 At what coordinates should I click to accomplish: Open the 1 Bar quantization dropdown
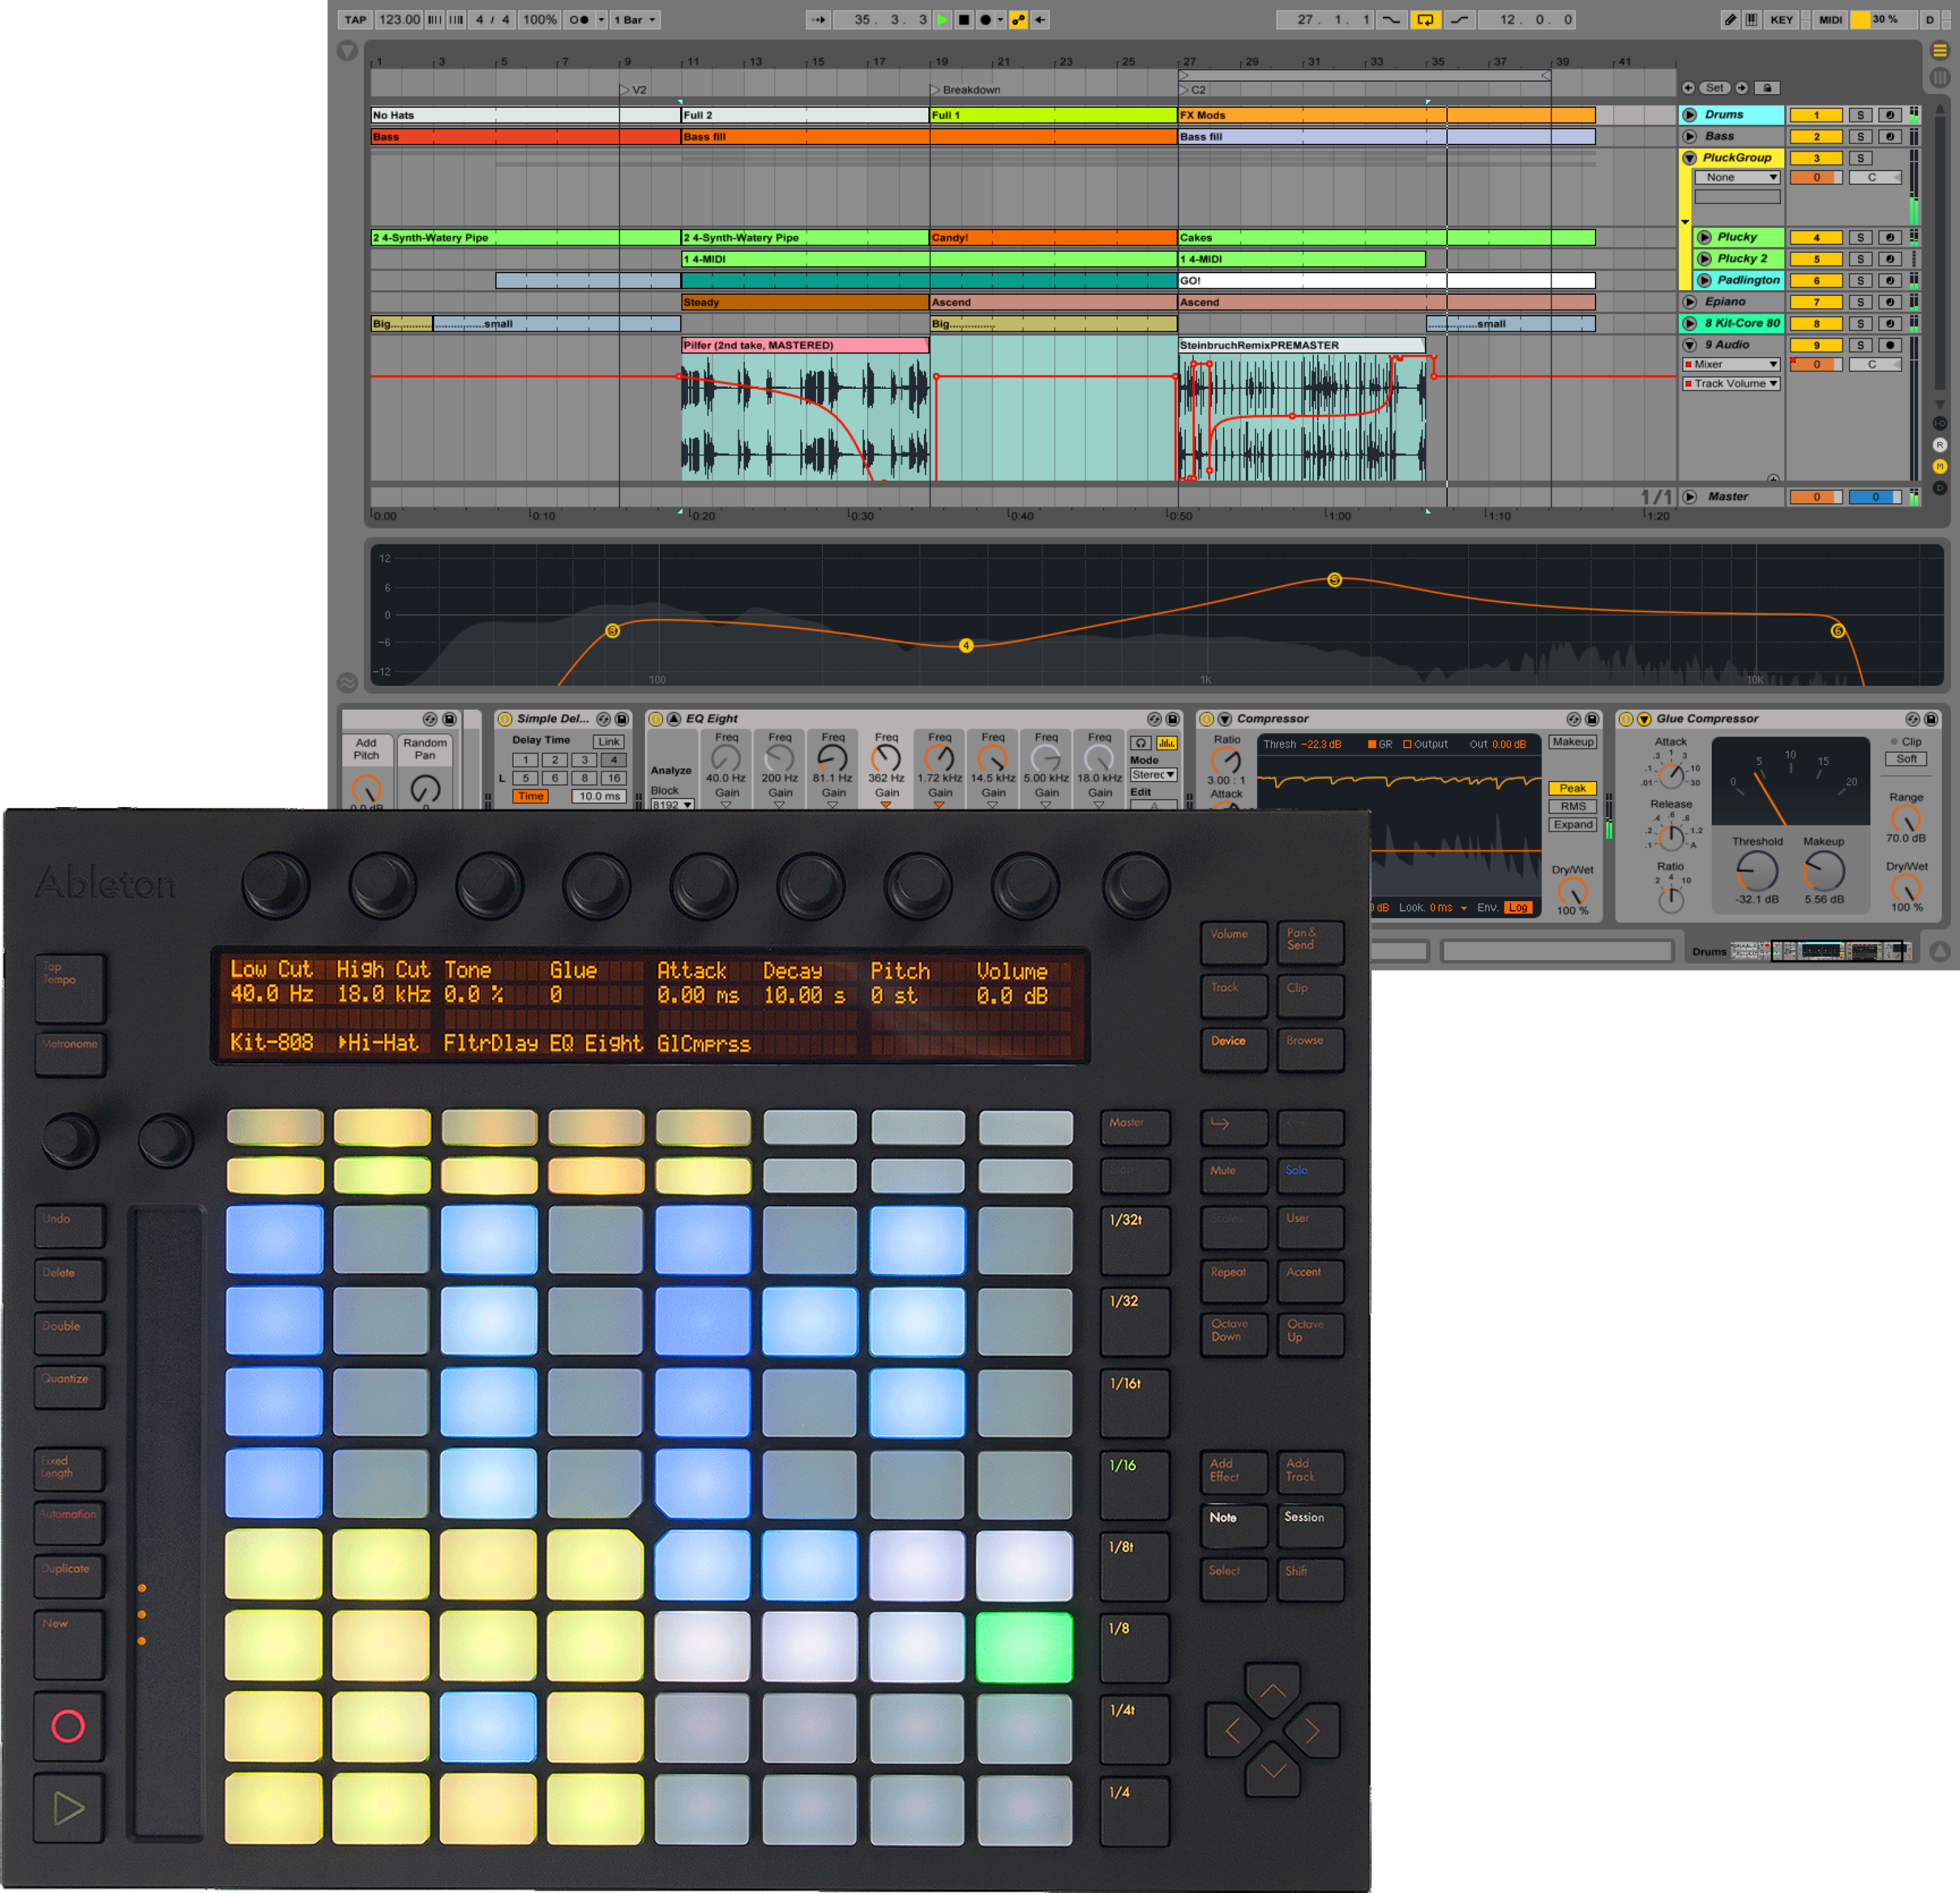(635, 20)
